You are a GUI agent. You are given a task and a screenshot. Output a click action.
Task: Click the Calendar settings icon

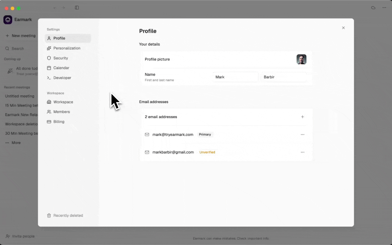tap(49, 68)
